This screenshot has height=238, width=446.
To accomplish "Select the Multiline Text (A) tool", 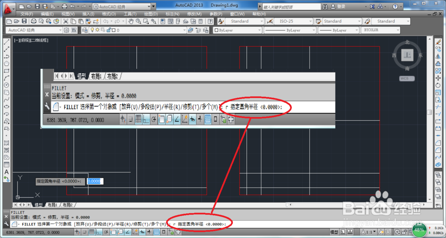I will 7,172.
